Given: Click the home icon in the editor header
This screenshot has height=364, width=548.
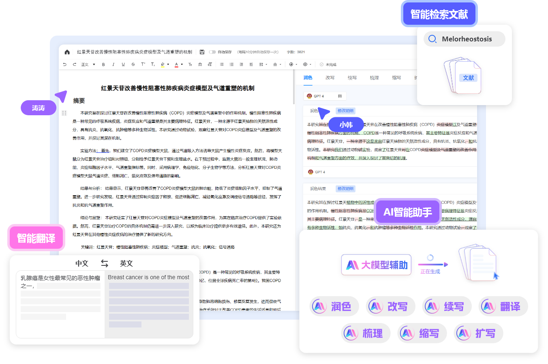Looking at the screenshot, I should point(67,52).
